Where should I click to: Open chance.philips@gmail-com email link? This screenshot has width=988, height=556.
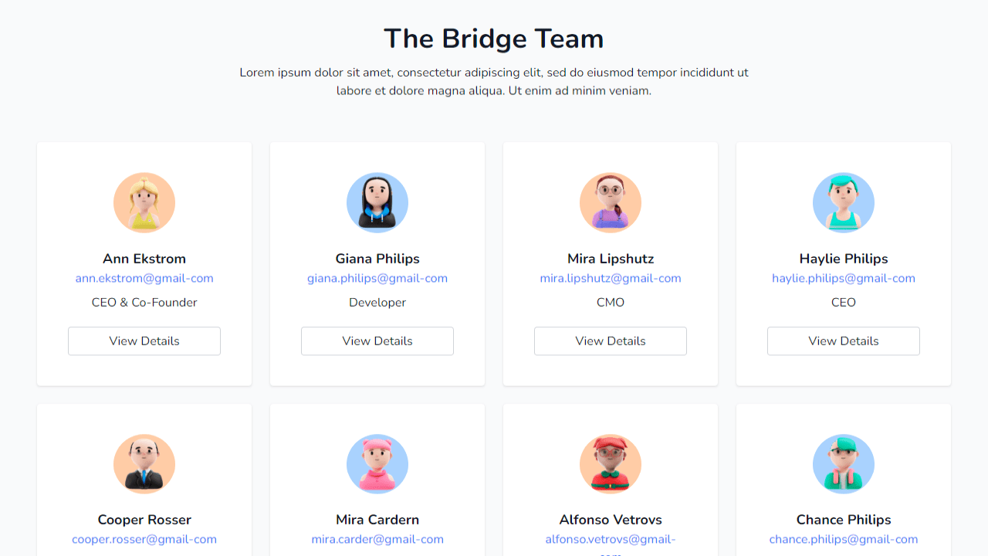(x=844, y=539)
